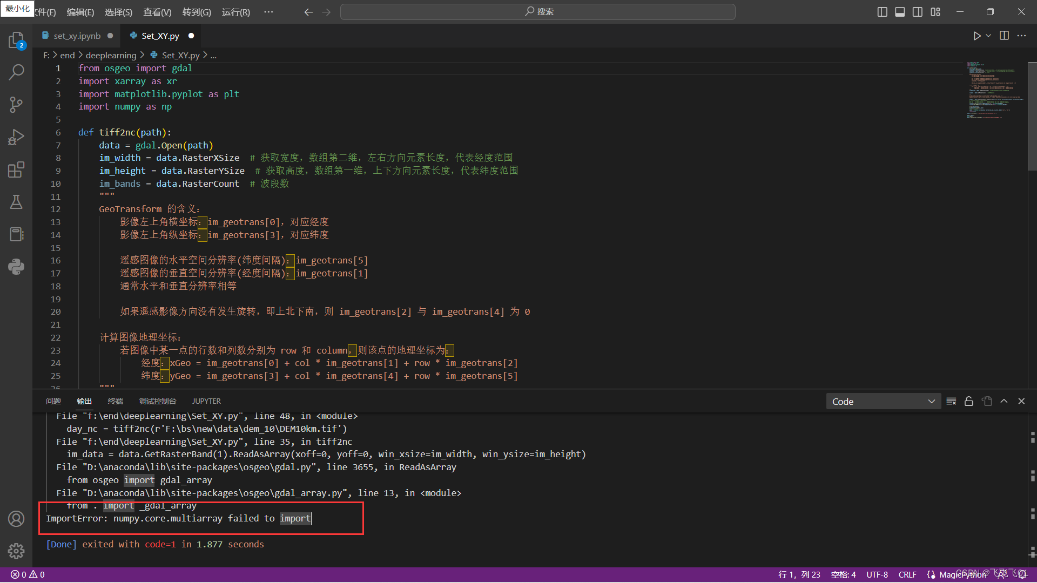This screenshot has height=583, width=1037.
Task: Go forward with the navigation arrow
Action: (x=326, y=12)
